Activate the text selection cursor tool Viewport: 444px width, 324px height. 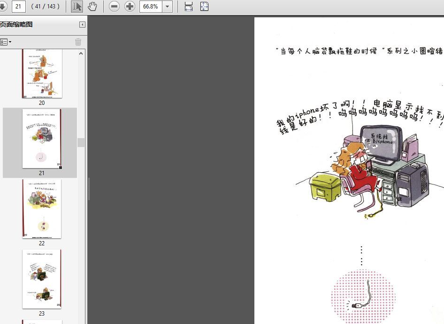[x=77, y=6]
